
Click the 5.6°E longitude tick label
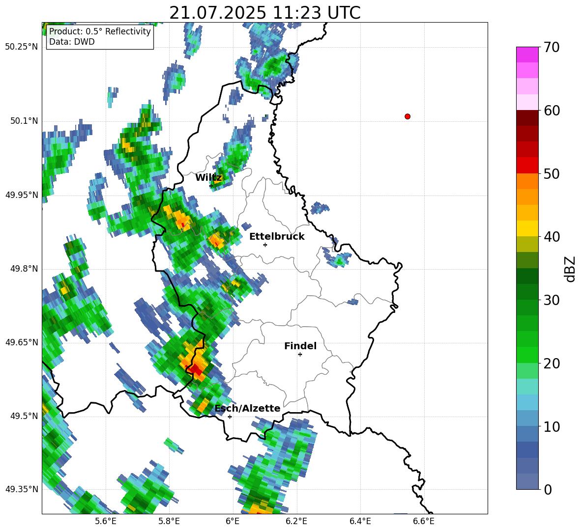(105, 521)
